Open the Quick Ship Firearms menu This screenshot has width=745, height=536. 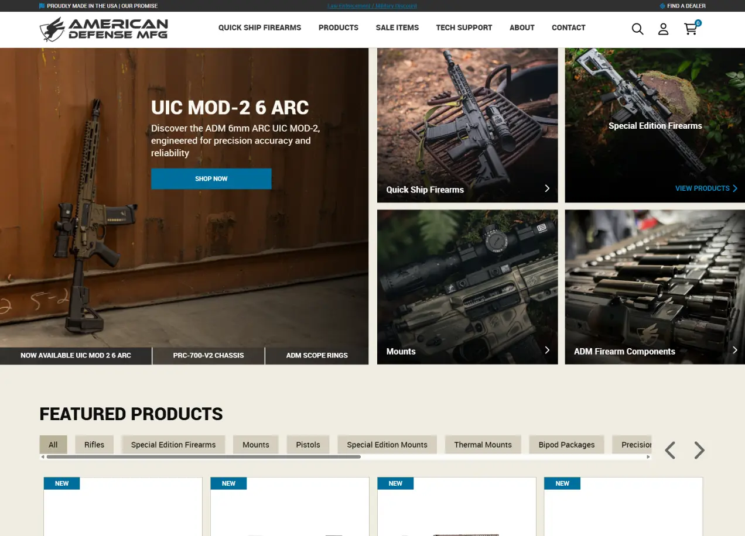tap(259, 28)
